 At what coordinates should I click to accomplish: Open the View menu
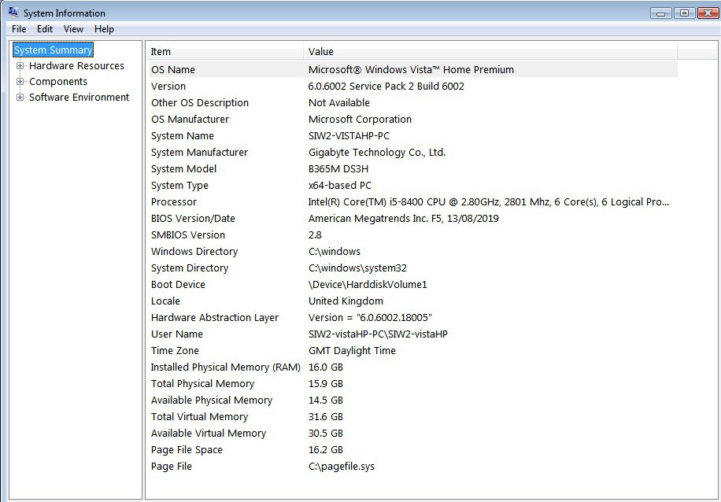click(73, 29)
